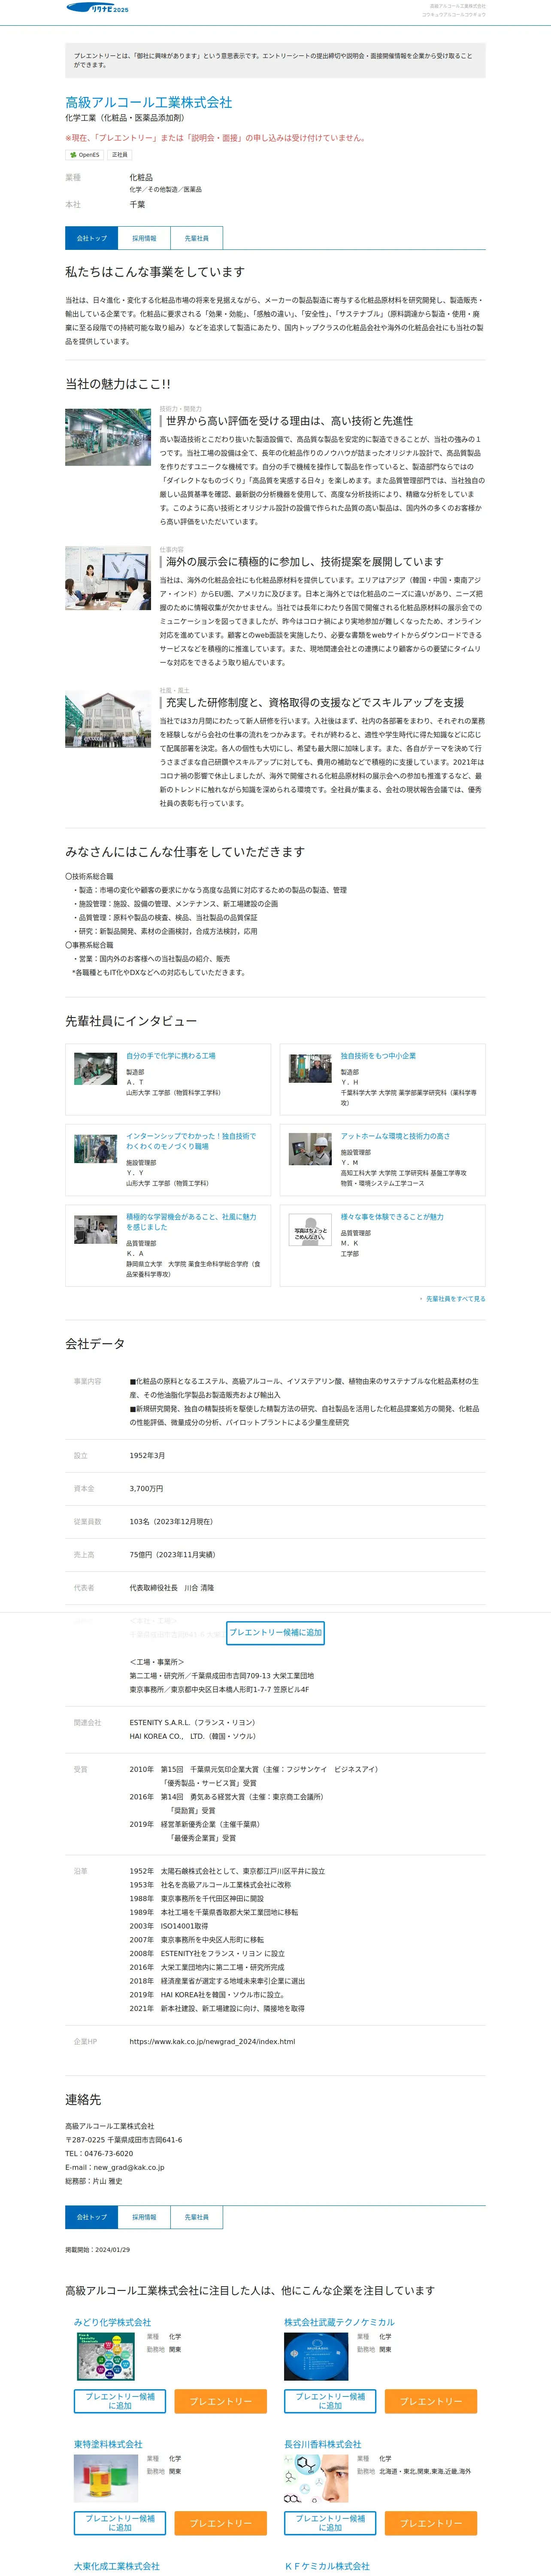
Task: Click 長谷川香料 face molecule thumbnail
Action: click(x=316, y=2478)
